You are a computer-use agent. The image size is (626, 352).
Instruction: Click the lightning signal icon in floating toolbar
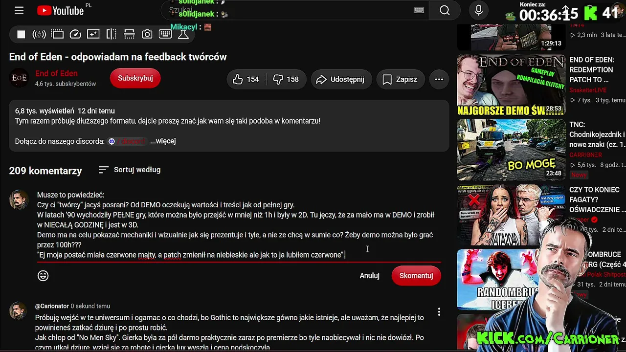tap(39, 34)
